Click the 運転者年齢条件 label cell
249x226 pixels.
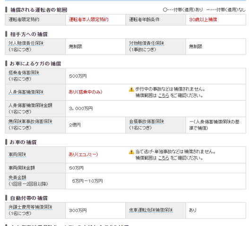point(155,20)
